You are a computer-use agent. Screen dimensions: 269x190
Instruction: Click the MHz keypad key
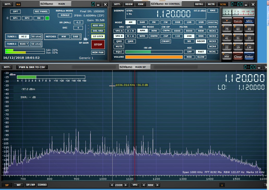[x=249, y=21]
